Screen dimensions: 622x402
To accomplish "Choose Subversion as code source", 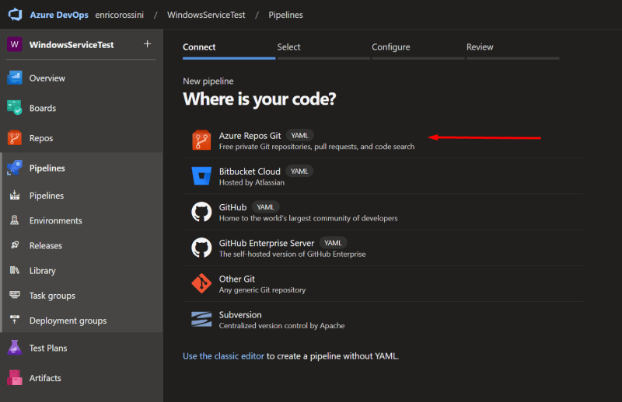I will [x=240, y=315].
